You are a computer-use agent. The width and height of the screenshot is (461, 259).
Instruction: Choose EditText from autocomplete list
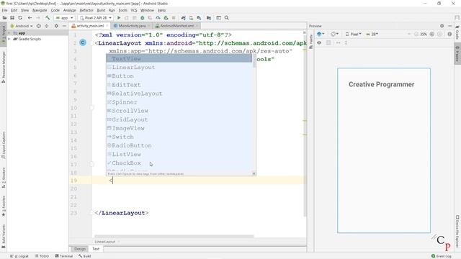coord(179,85)
